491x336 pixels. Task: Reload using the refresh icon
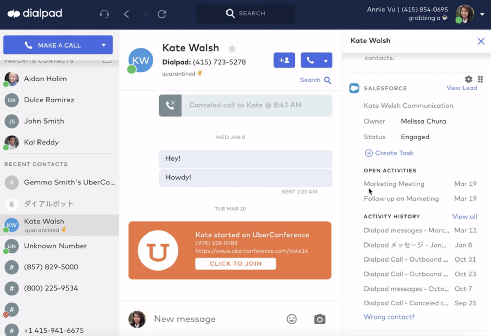162,14
